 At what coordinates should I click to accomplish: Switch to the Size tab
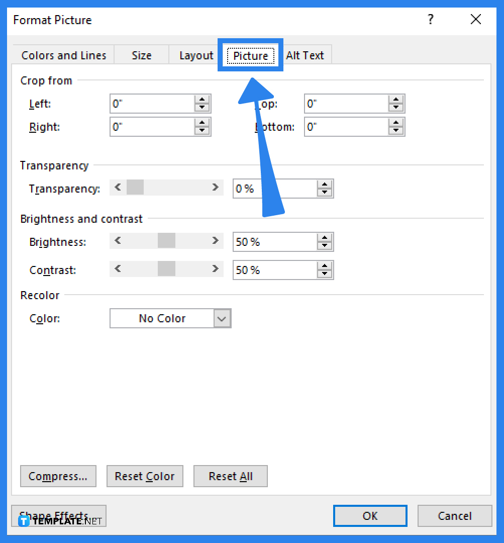coord(141,55)
